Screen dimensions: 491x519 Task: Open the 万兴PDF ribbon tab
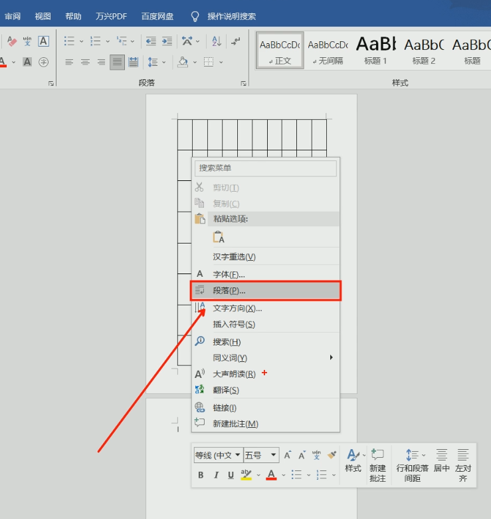(x=112, y=16)
